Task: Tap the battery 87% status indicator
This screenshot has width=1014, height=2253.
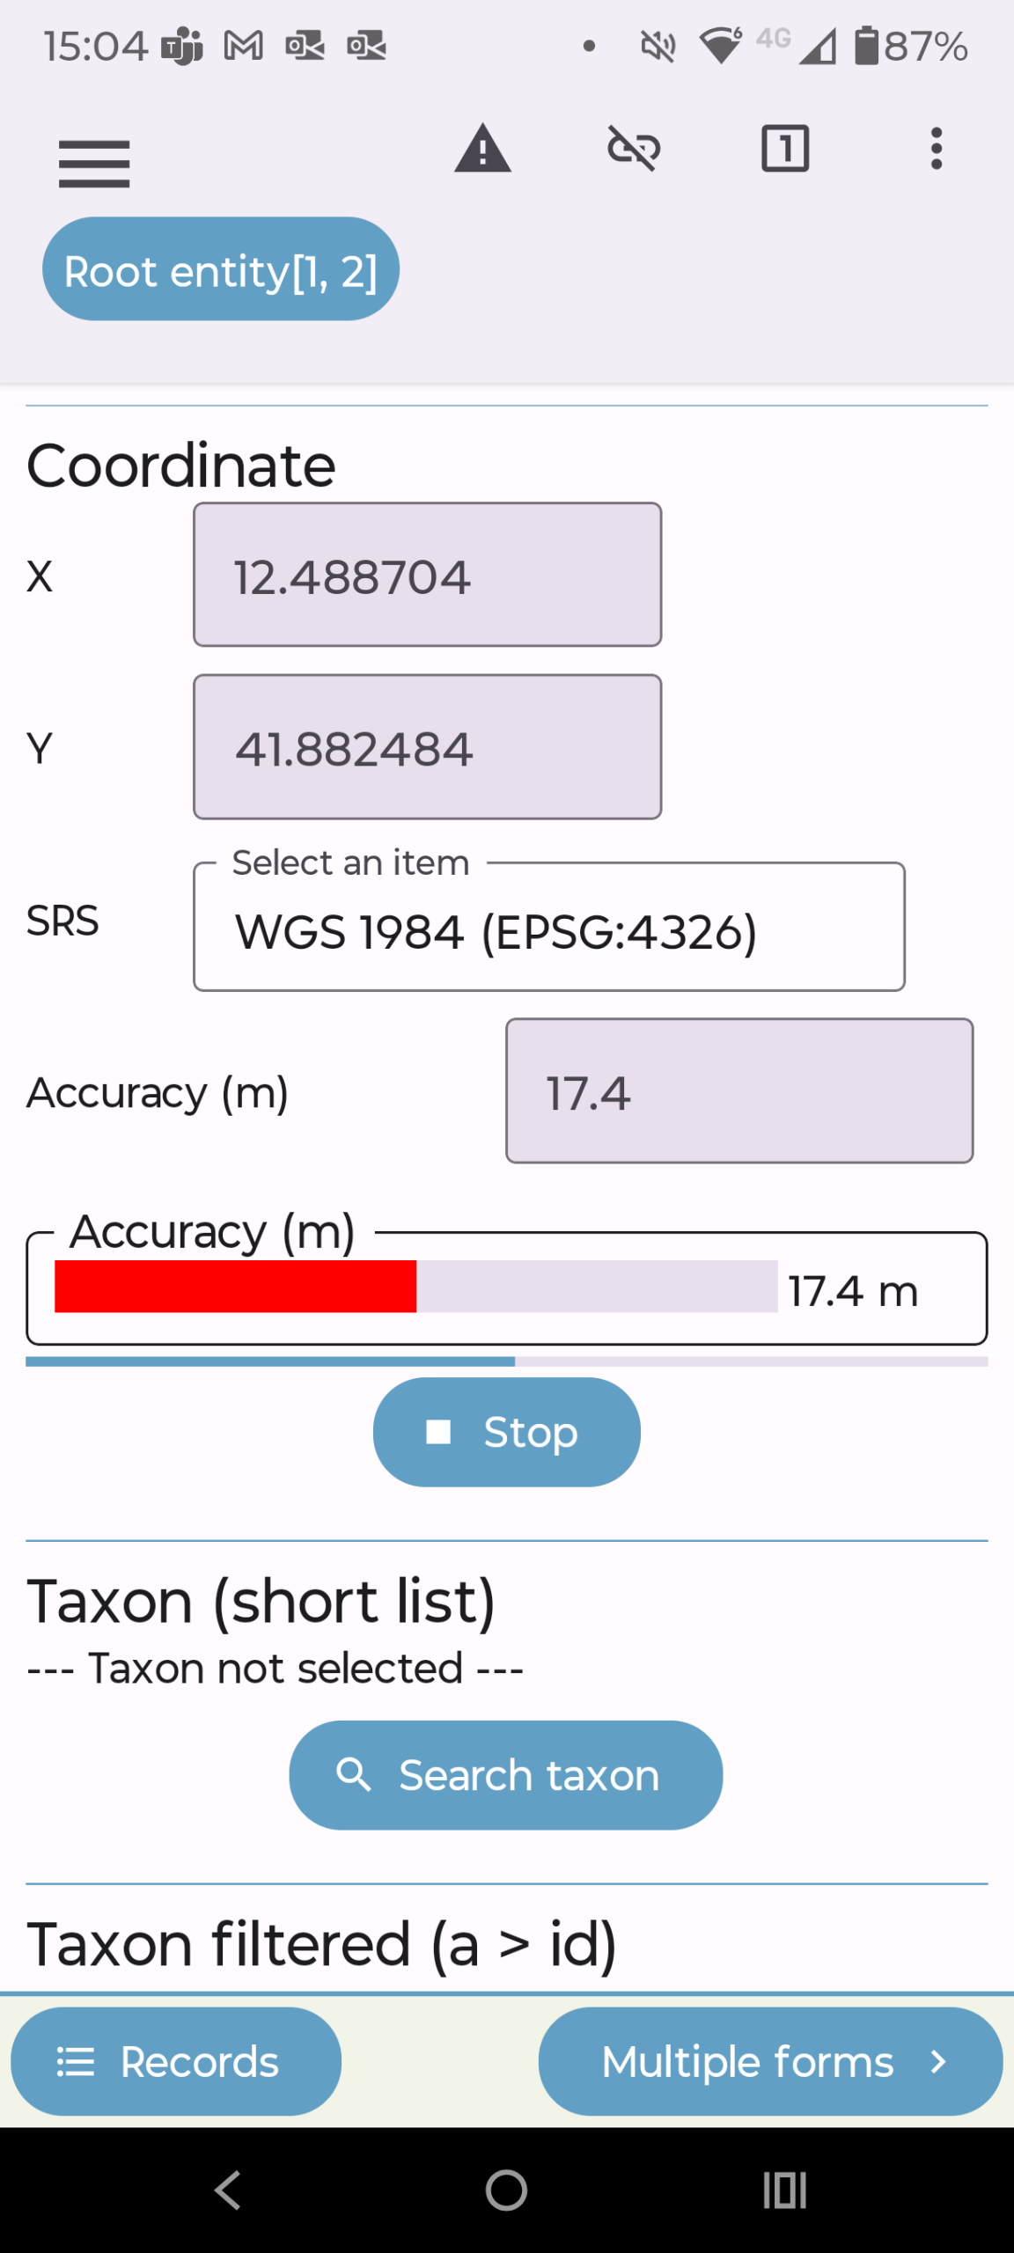Action: (x=912, y=46)
